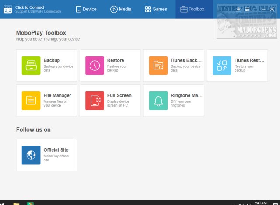Click 'DIY your own ringtones' description

[x=181, y=103]
